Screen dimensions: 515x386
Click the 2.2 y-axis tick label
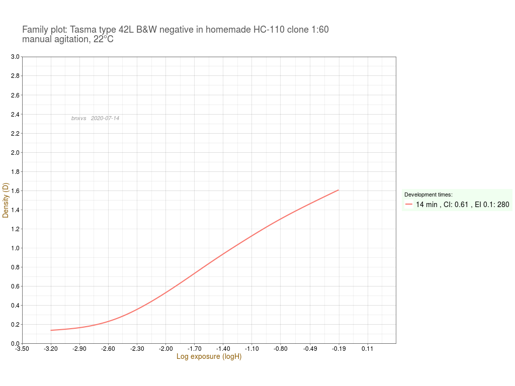[15, 134]
